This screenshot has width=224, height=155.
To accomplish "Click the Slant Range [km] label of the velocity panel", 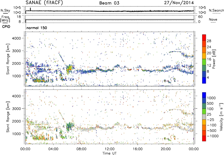I will point(8,117).
